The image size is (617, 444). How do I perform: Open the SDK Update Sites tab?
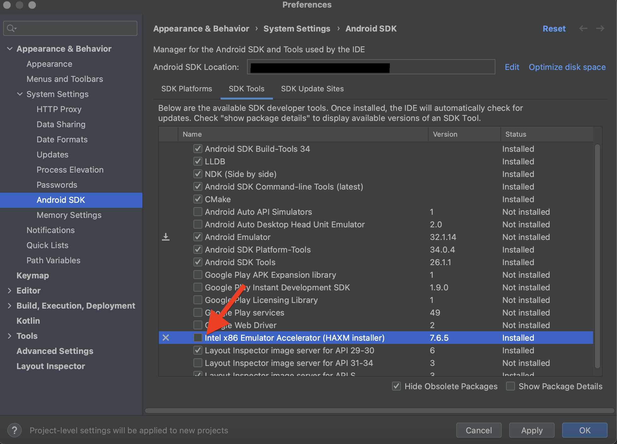point(312,89)
